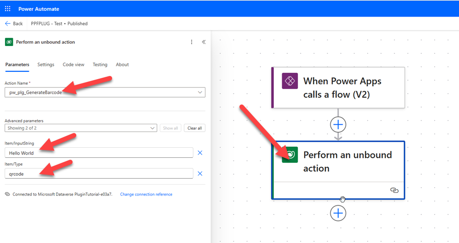The width and height of the screenshot is (459, 243).
Task: Click the Perform an unbound action panel title
Action: tap(45, 42)
